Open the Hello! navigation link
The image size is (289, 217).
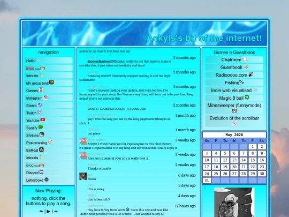(49, 61)
